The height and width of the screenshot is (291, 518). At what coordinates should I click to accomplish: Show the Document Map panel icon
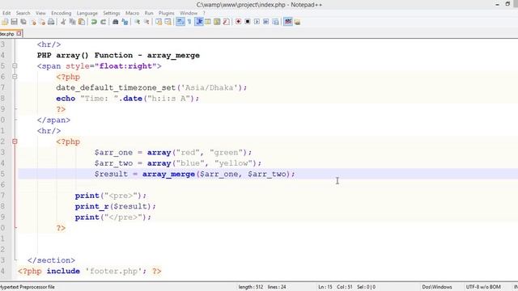point(217,22)
